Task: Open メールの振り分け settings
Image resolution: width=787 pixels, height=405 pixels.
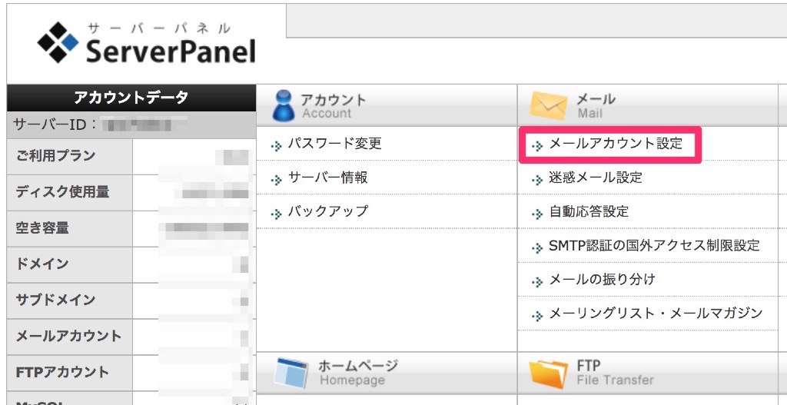Action: click(602, 280)
